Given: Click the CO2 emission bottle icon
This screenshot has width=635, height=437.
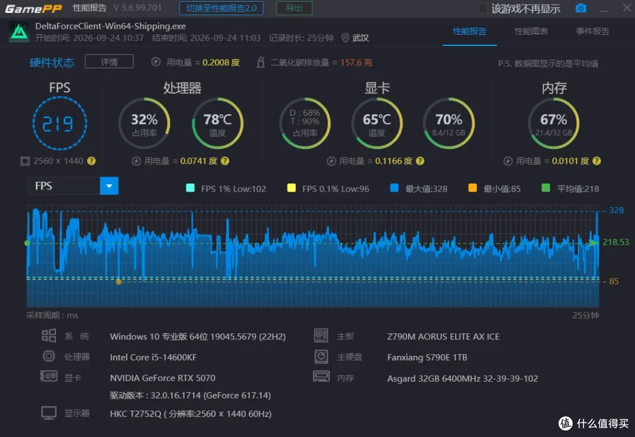Looking at the screenshot, I should coord(261,62).
